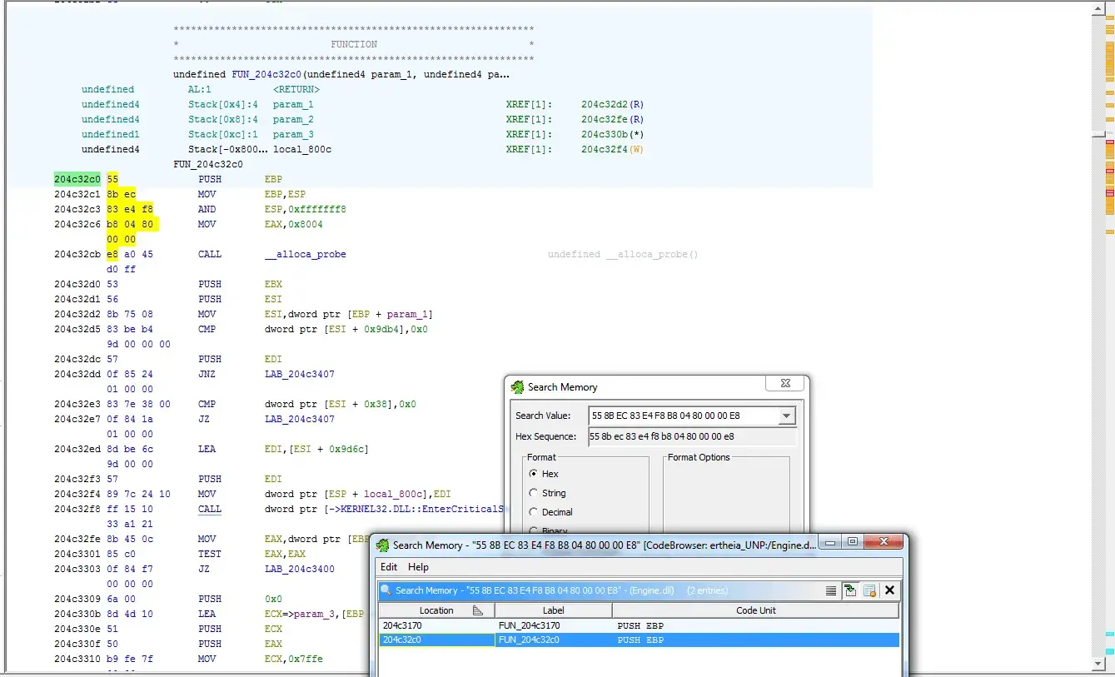Sort results by the Location column header
Image resolution: width=1115 pixels, height=677 pixels.
[x=436, y=610]
